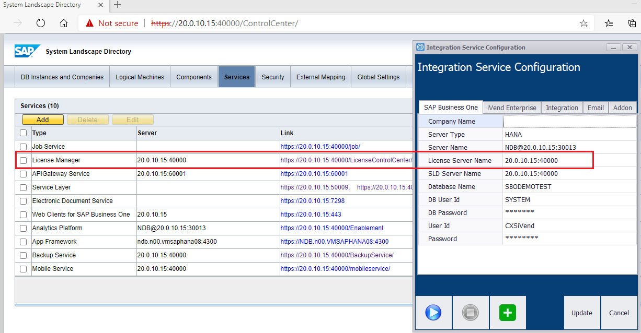The width and height of the screenshot is (641, 333).
Task: Check the Mobile Service row checkbox
Action: pos(23,269)
